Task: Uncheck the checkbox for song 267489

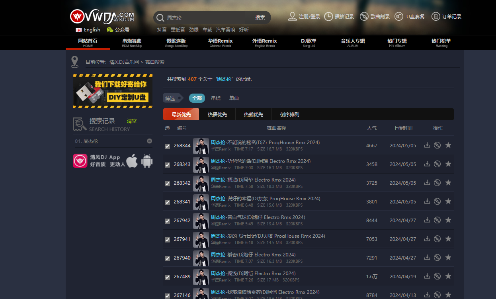Action: [x=168, y=277]
